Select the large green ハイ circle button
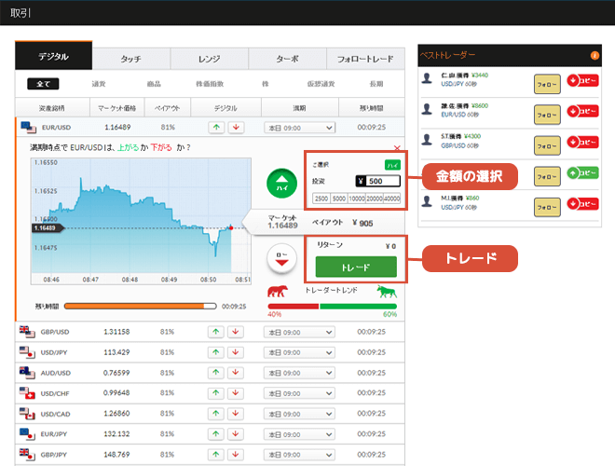The width and height of the screenshot is (615, 466). click(x=281, y=184)
